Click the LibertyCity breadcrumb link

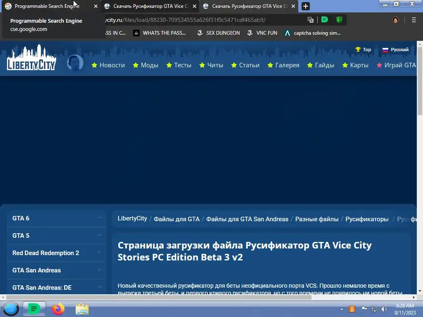pyautogui.click(x=132, y=218)
